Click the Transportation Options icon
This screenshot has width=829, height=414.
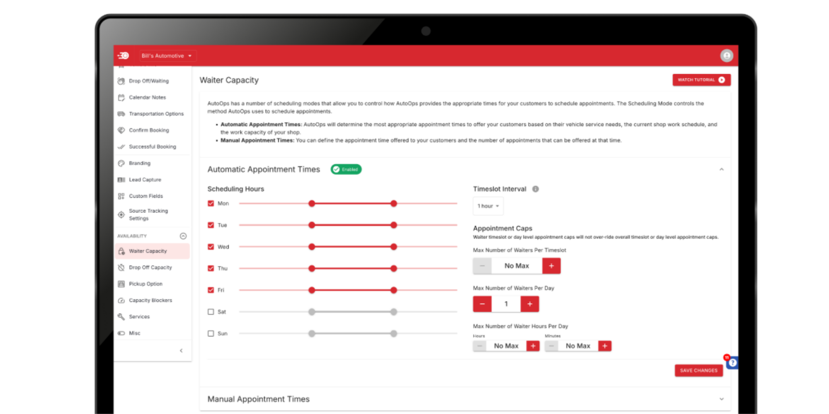(x=121, y=114)
